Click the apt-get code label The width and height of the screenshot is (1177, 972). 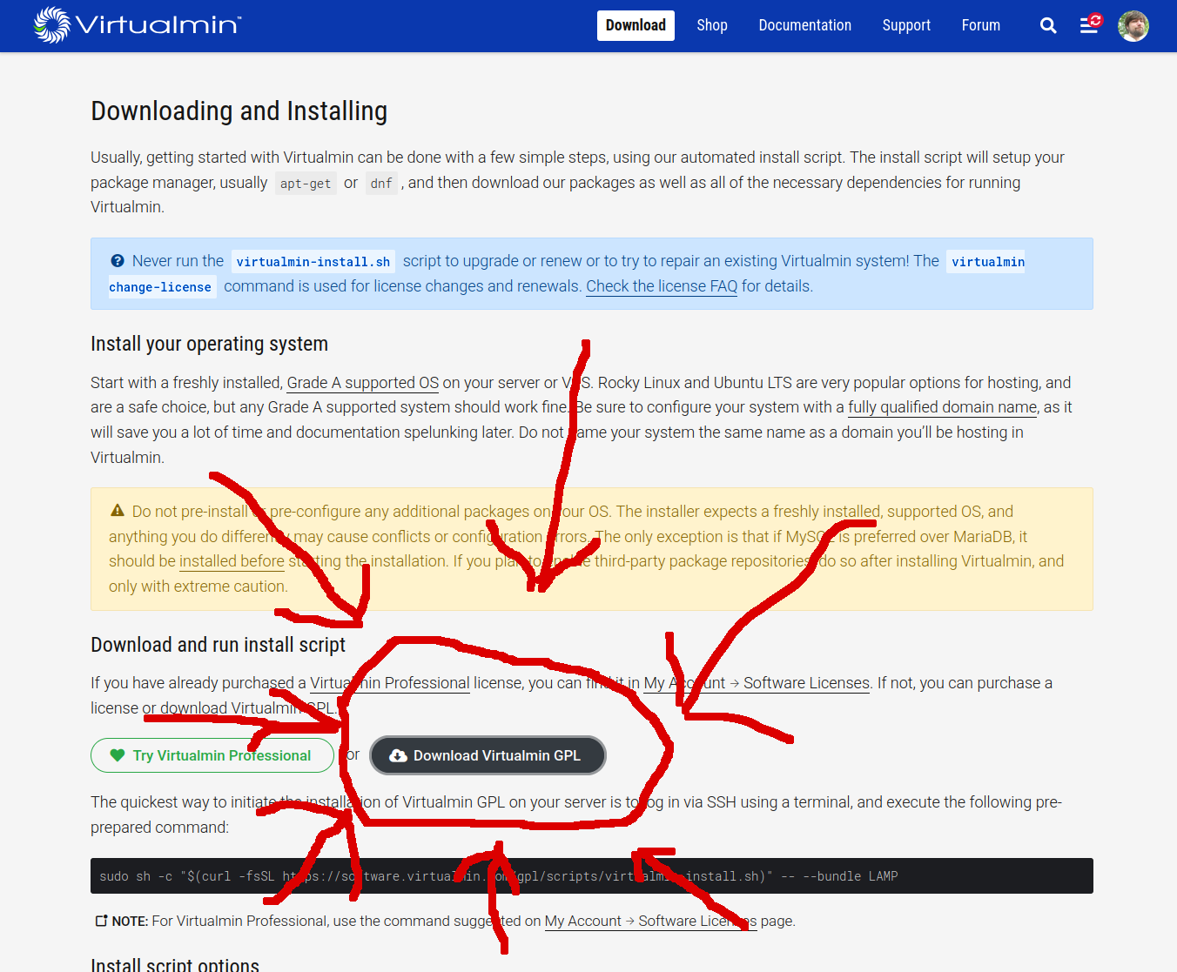click(306, 184)
